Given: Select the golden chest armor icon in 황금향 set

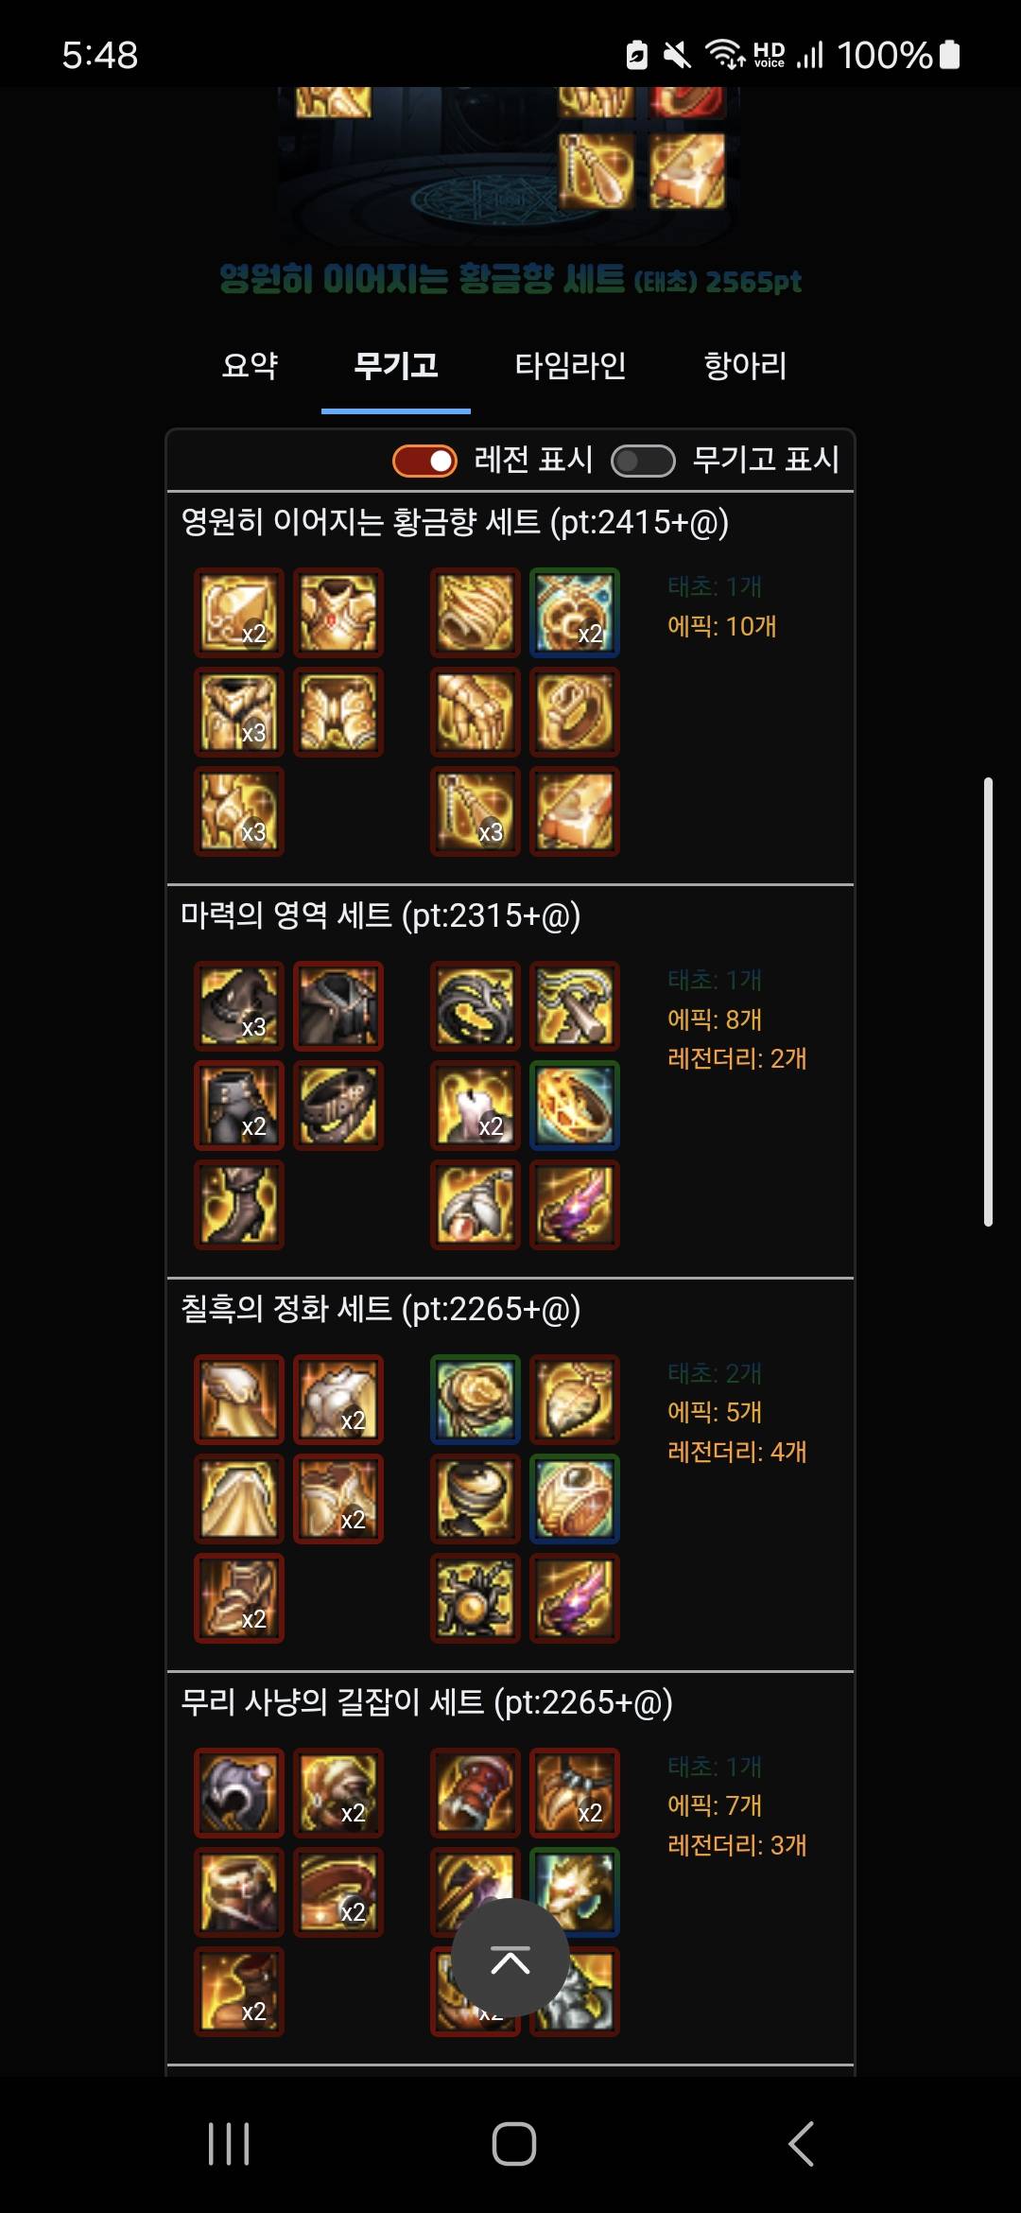Looking at the screenshot, I should point(338,613).
